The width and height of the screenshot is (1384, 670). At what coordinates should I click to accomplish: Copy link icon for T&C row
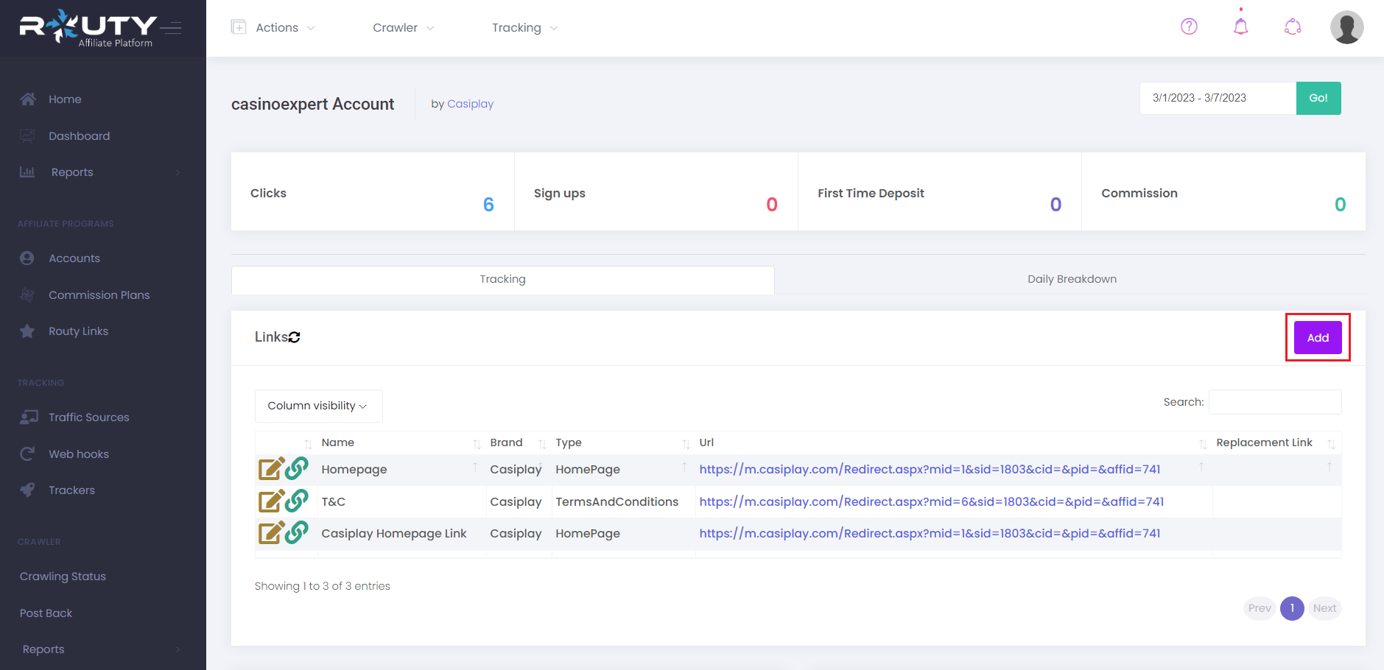pyautogui.click(x=297, y=501)
